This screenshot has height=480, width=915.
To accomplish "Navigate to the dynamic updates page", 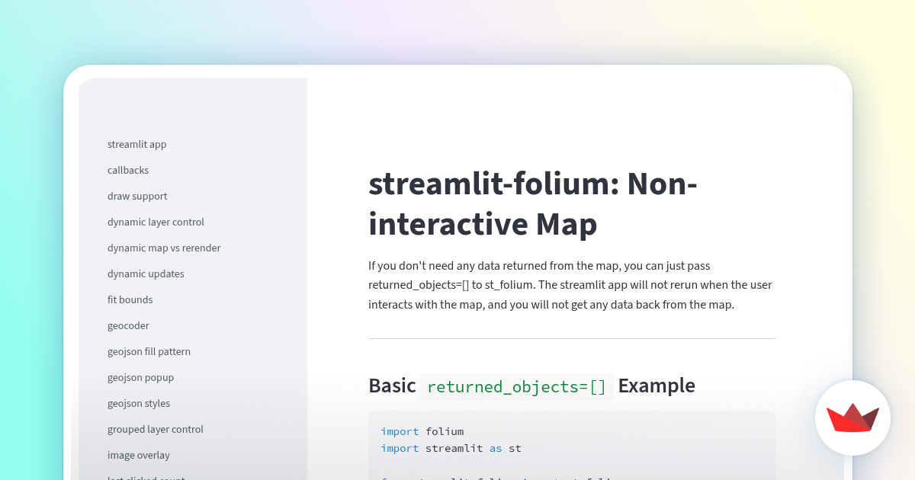I will point(146,274).
